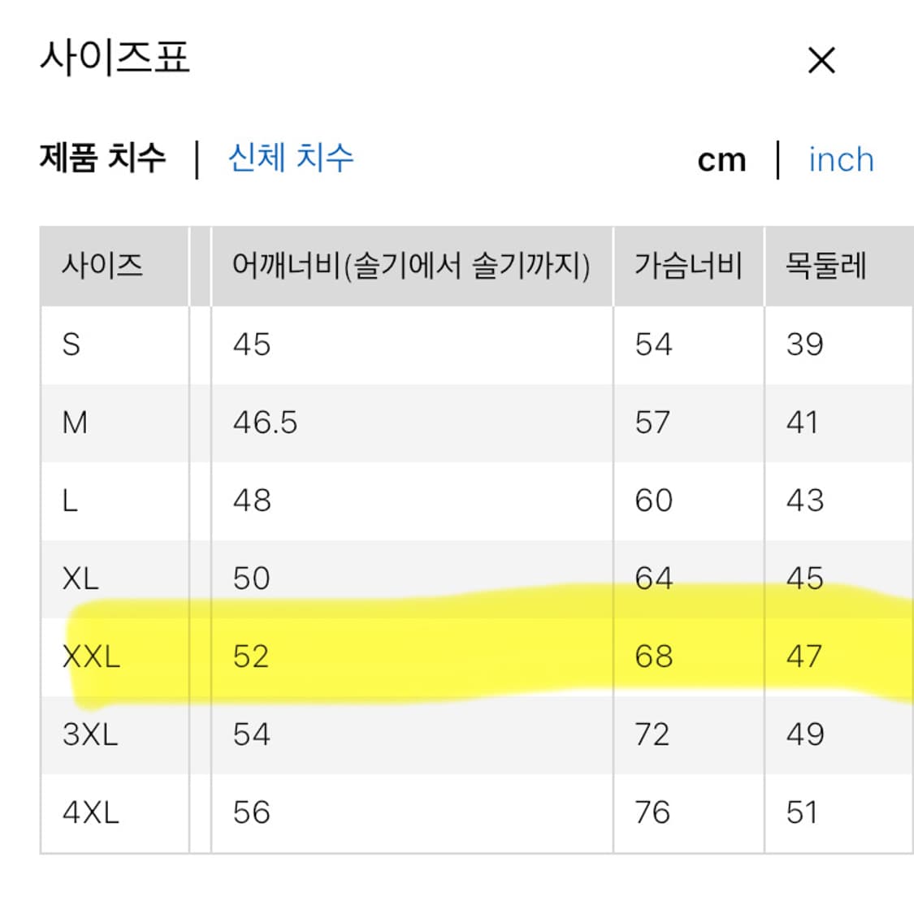Switch to the 신체 치수 tab
914x923 pixels.
(290, 160)
